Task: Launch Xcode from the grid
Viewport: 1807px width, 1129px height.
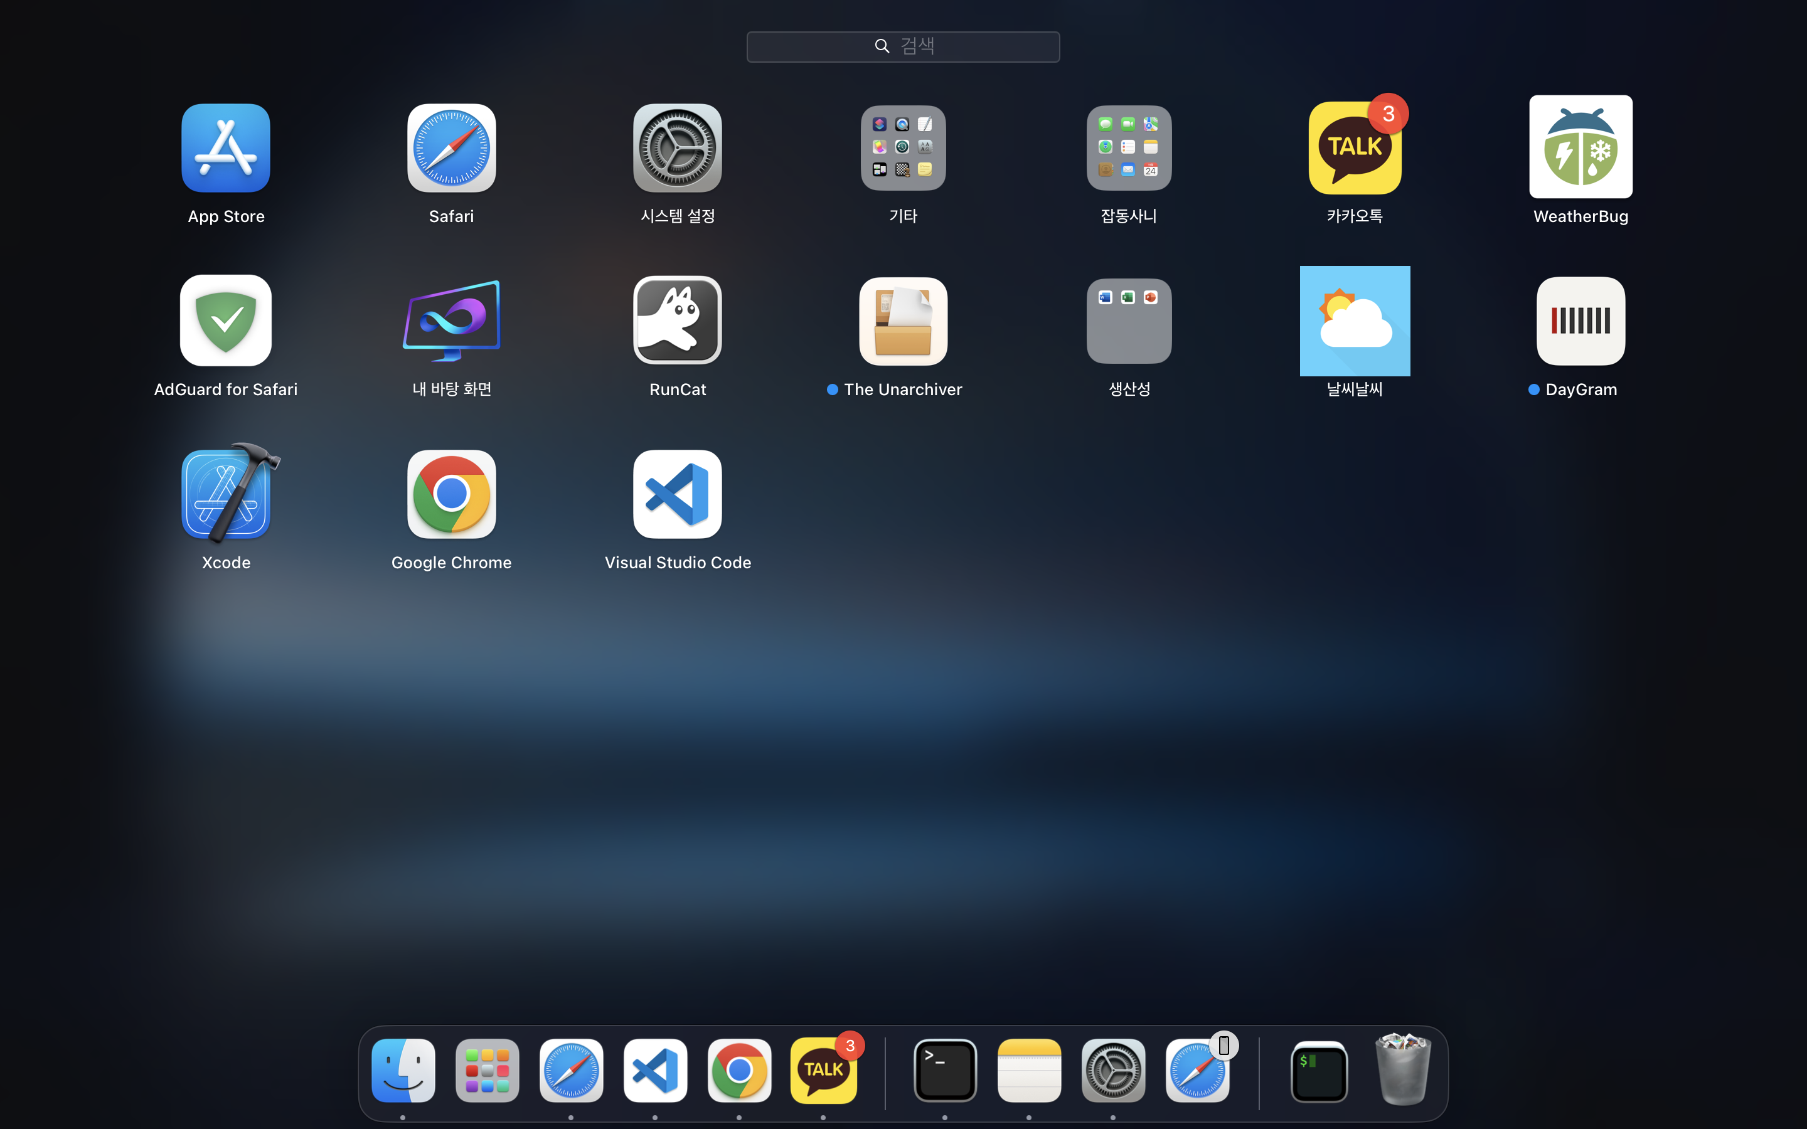Action: pyautogui.click(x=225, y=494)
